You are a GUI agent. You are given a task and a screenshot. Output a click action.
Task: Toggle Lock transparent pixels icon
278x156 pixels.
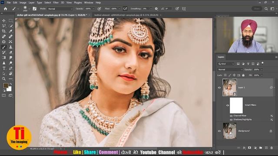[x=225, y=75]
